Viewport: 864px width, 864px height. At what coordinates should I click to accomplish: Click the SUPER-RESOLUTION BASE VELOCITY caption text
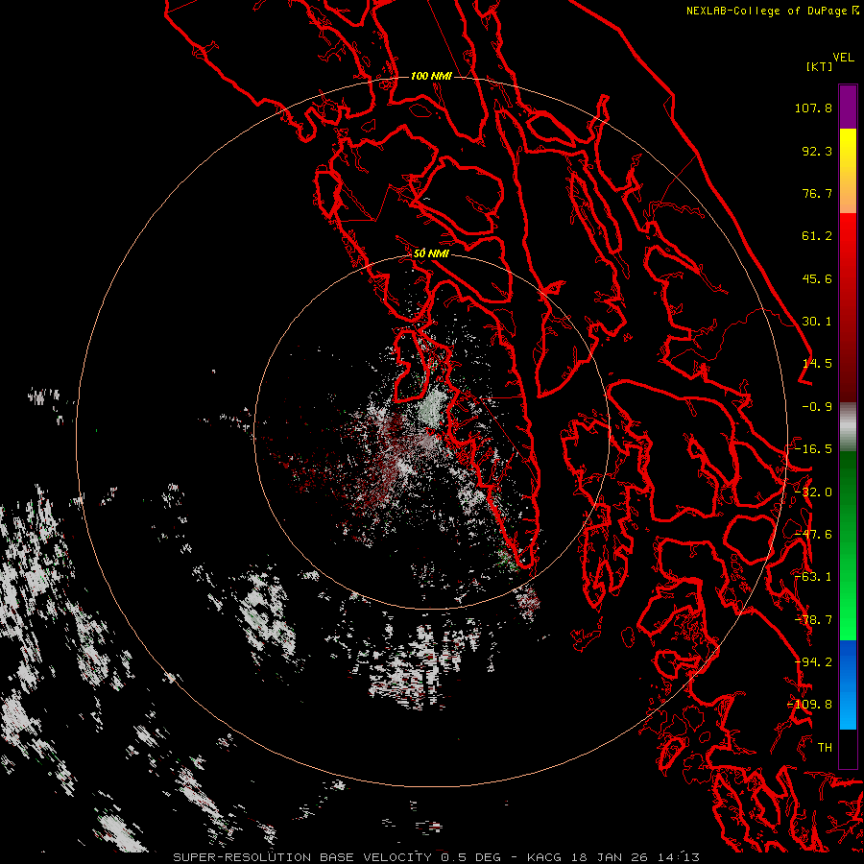(302, 857)
